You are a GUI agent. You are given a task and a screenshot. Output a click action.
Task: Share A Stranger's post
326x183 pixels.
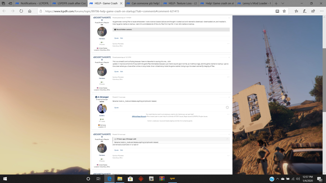pyautogui.click(x=229, y=97)
